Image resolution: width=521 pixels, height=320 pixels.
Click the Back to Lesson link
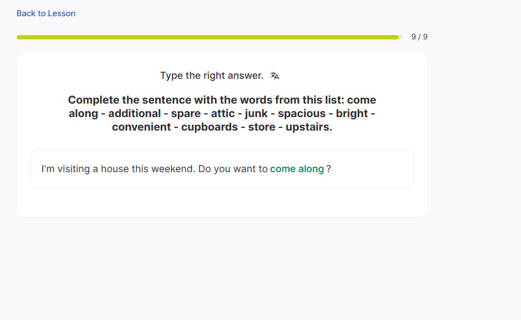[46, 13]
